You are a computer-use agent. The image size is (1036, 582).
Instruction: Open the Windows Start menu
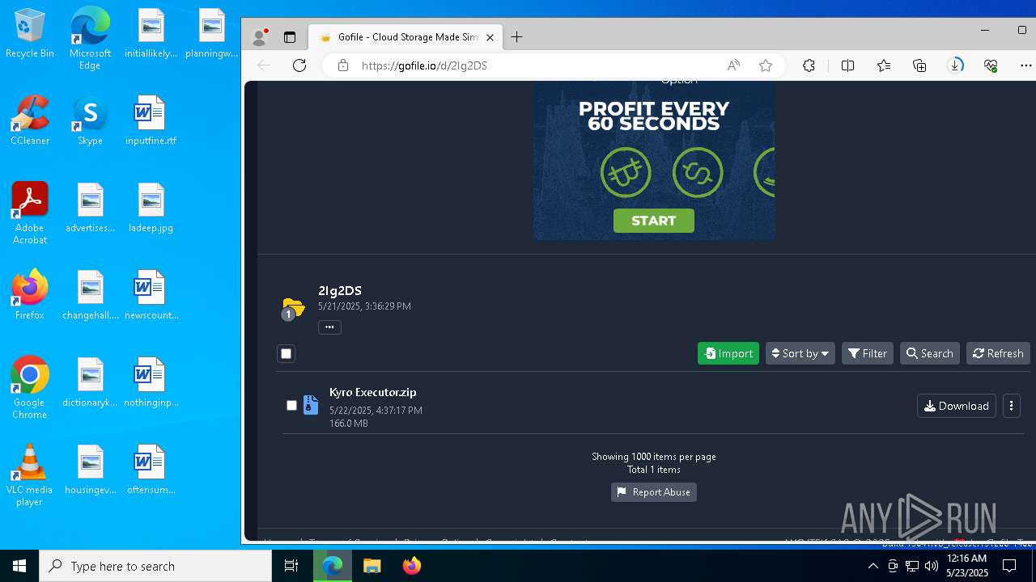tap(19, 566)
